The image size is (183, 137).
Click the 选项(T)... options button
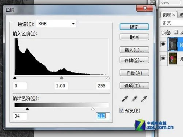(134, 86)
